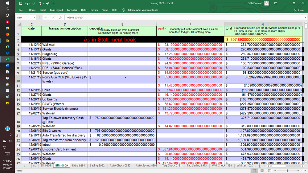Select yellow cell $357.89 total
The width and height of the screenshot is (308, 173).
point(263,40)
